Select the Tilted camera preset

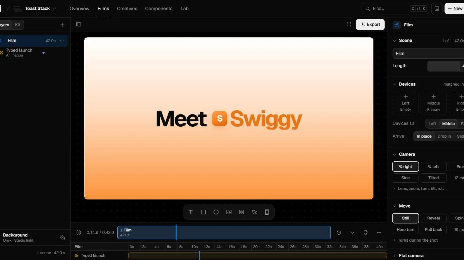[434, 178]
